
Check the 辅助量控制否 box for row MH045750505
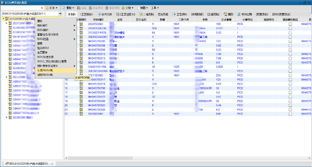290,41
